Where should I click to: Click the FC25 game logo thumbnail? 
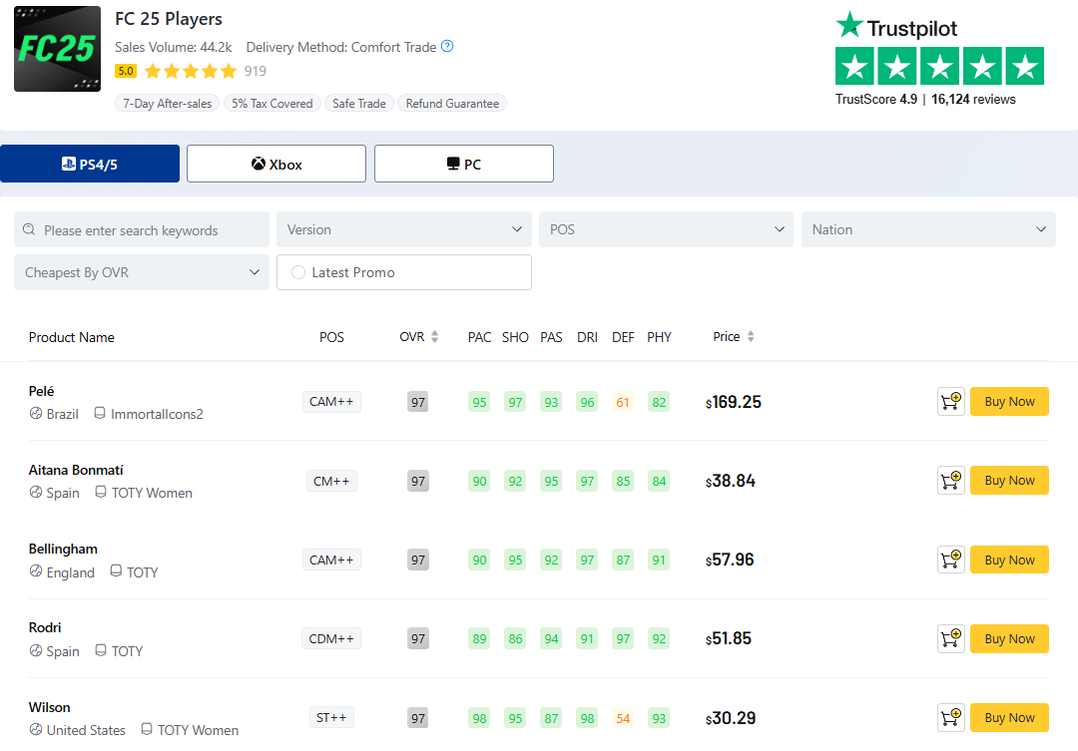pos(57,49)
